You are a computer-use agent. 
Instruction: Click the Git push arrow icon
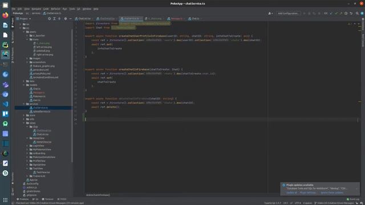tap(341, 14)
